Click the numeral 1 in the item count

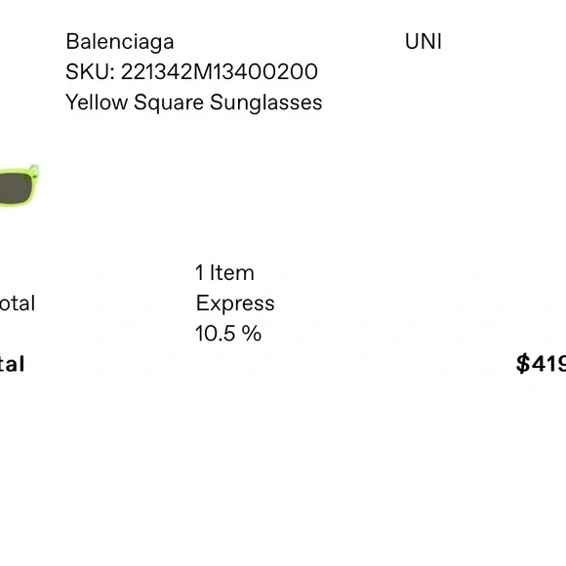[200, 272]
